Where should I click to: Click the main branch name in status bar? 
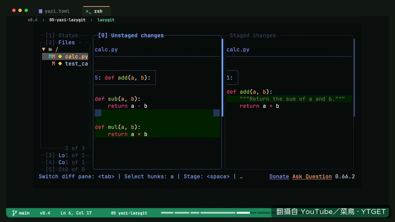(24, 213)
